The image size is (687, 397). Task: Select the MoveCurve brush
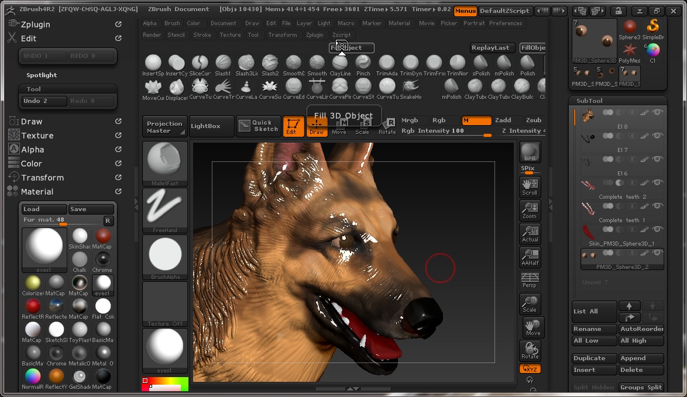pyautogui.click(x=153, y=89)
